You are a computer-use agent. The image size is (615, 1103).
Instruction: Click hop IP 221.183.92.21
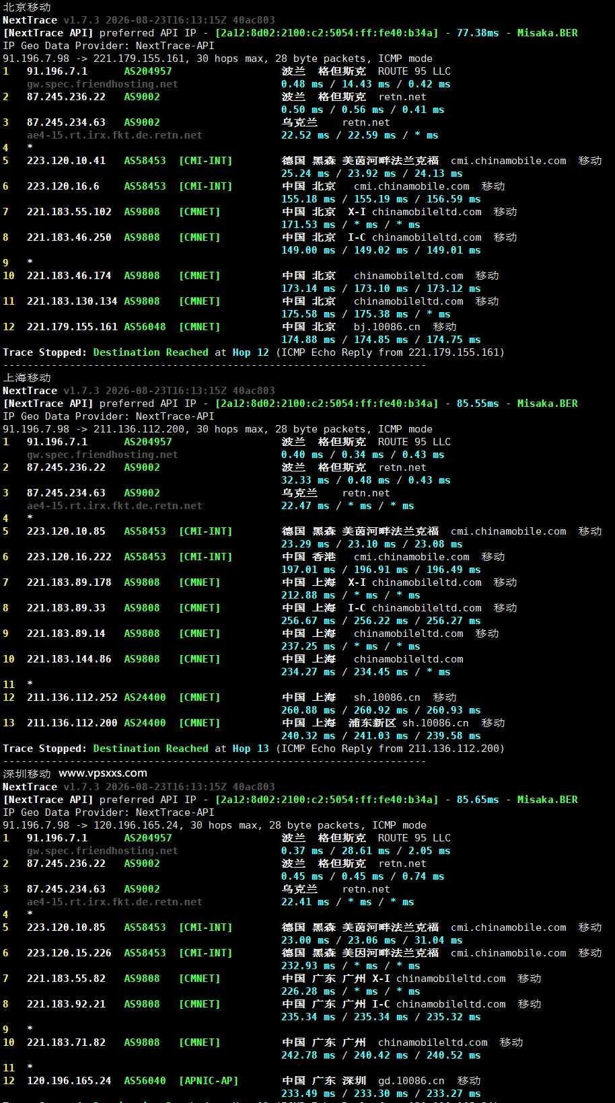click(66, 1003)
